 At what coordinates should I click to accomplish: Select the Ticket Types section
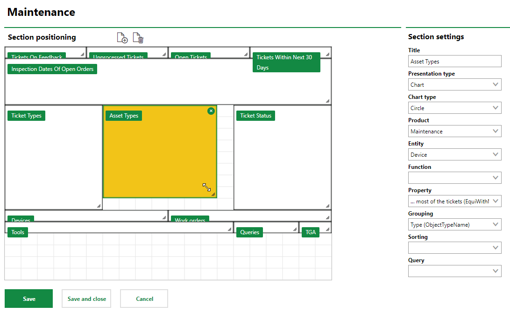click(x=26, y=116)
